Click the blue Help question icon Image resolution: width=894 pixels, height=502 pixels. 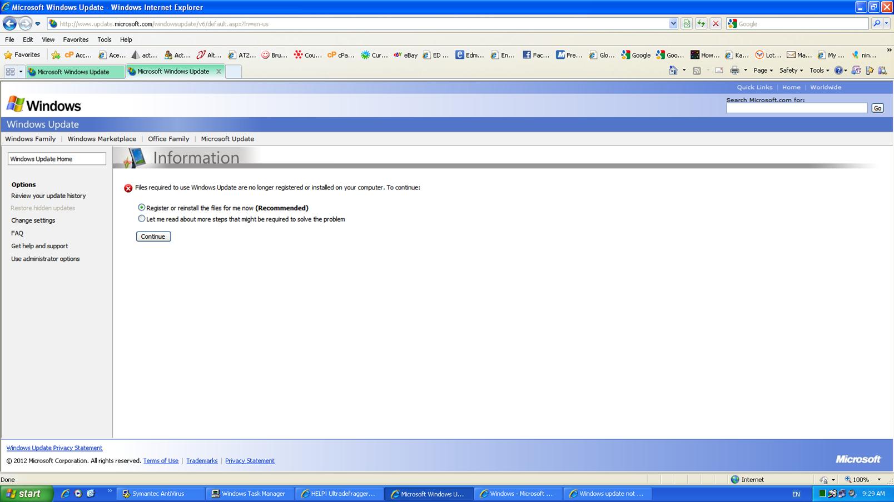click(838, 71)
